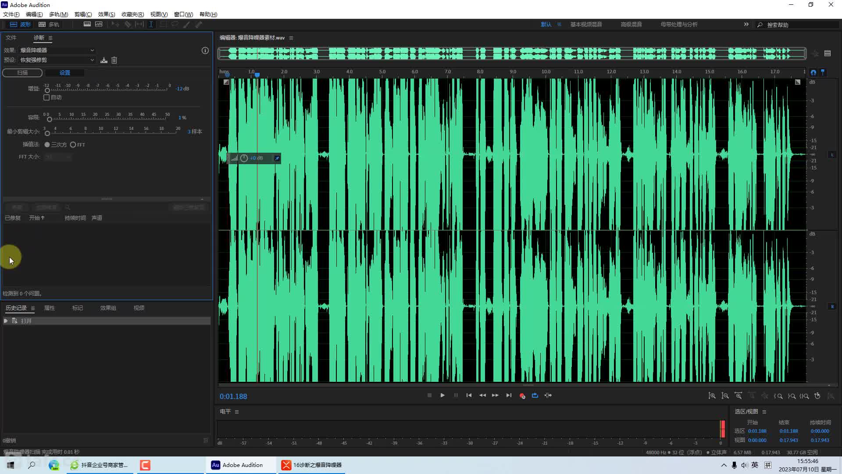Click the zoom in on waveform icon
Image resolution: width=842 pixels, height=474 pixels.
click(x=712, y=396)
